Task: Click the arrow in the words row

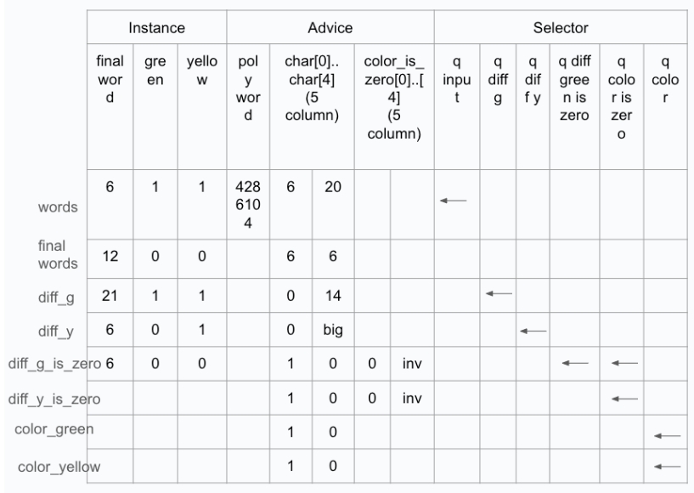Action: [454, 201]
